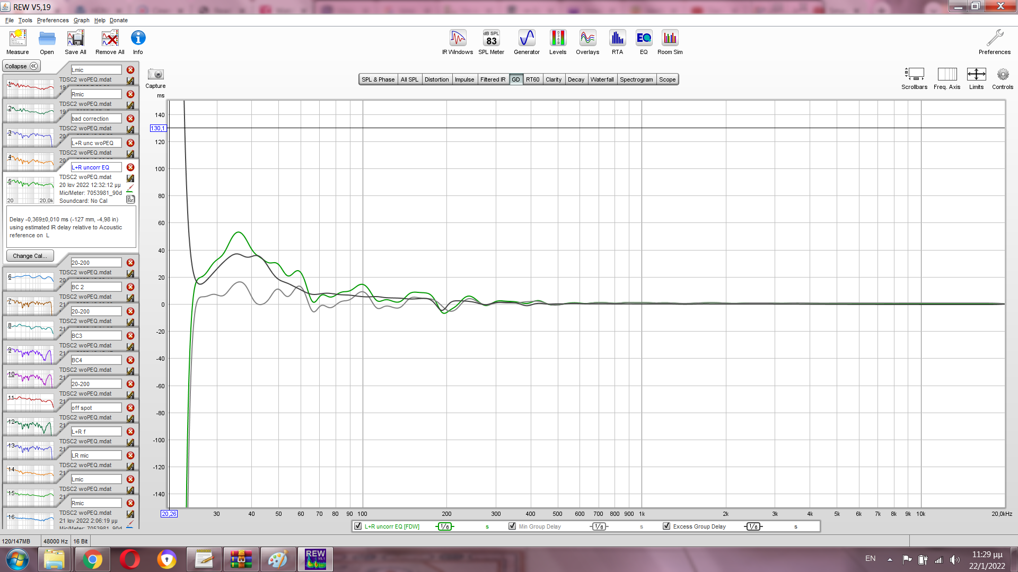Open smoothing selector for Min Group Delay

point(599,526)
